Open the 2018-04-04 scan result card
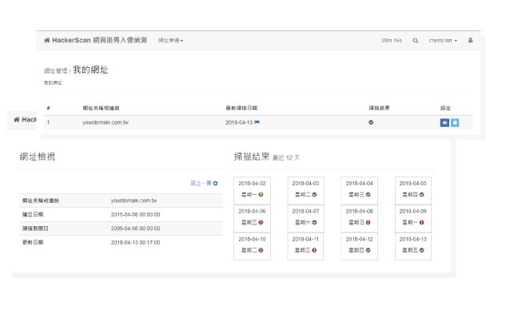The image size is (510, 318). click(x=360, y=190)
